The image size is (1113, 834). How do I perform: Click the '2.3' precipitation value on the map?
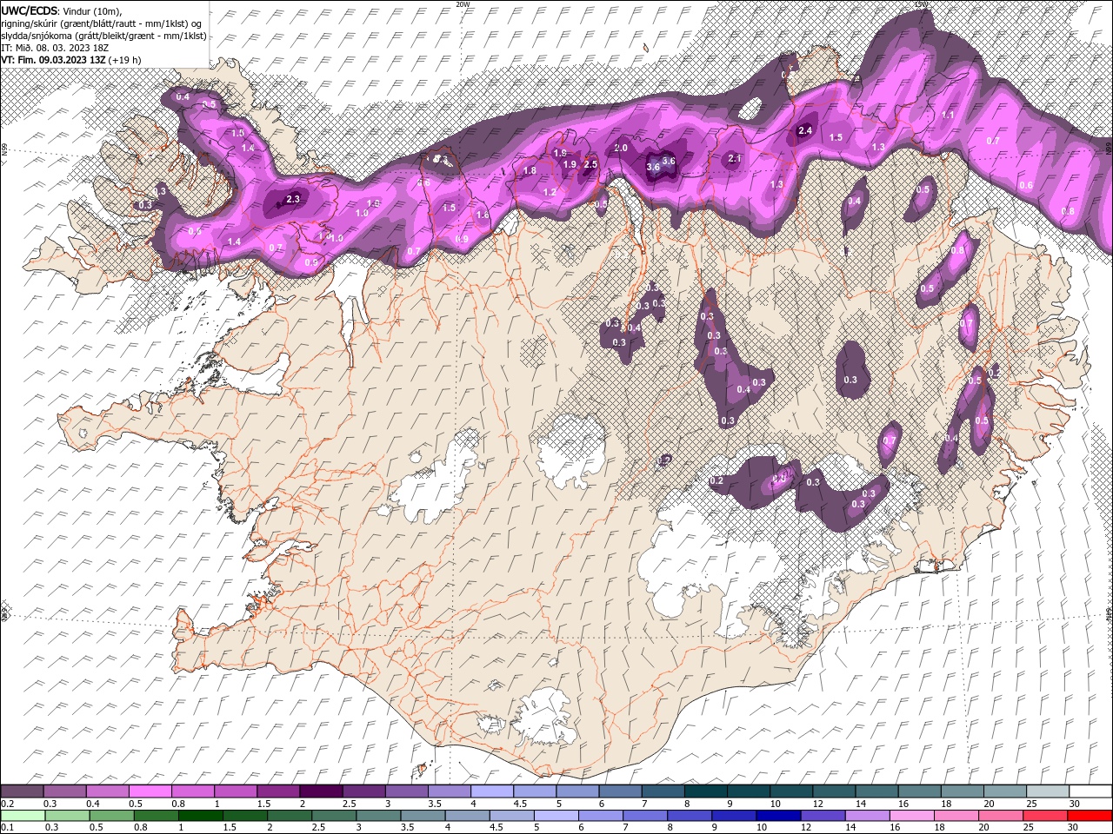(x=293, y=199)
